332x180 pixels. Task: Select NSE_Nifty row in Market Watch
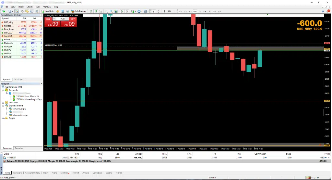point(21,22)
